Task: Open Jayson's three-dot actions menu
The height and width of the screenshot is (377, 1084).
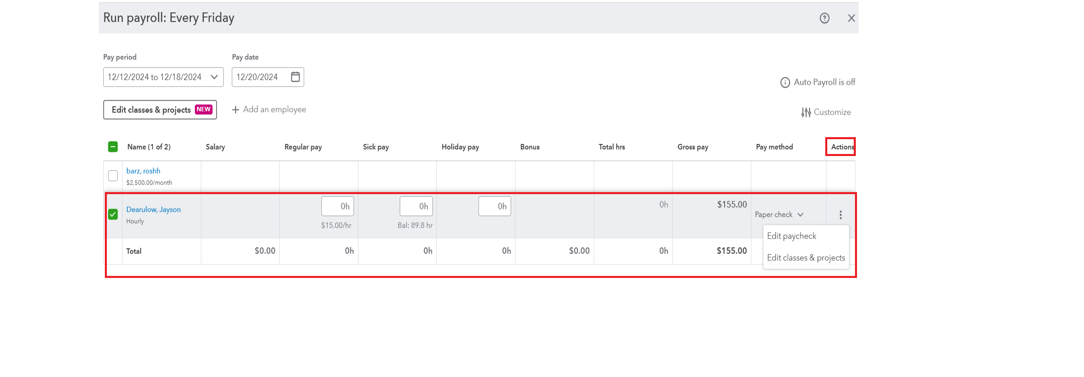Action: (x=841, y=215)
